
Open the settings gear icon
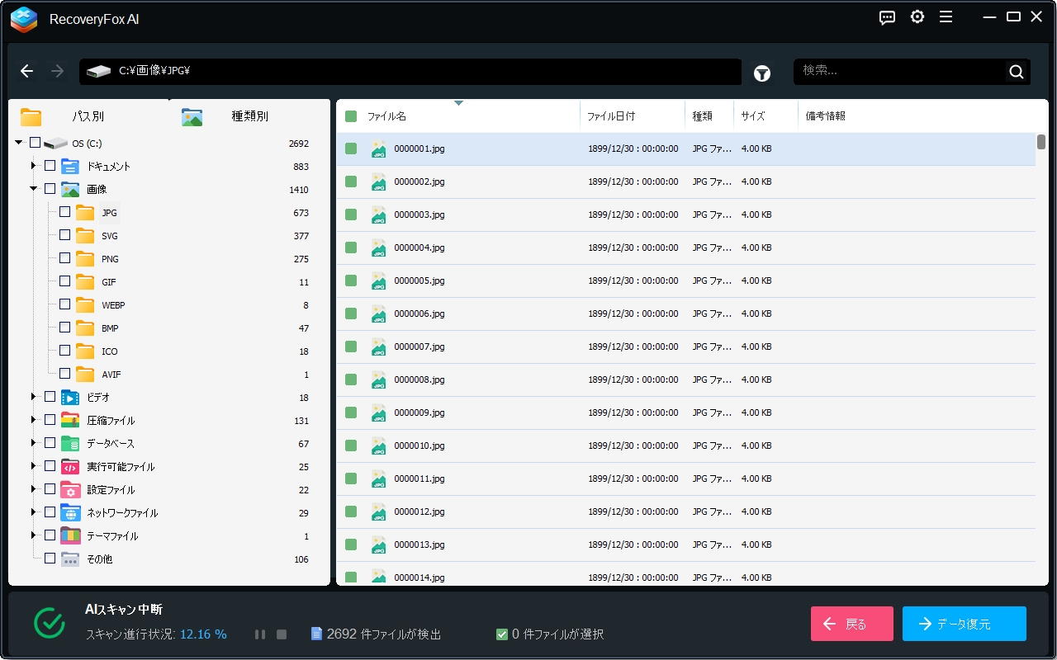[917, 16]
